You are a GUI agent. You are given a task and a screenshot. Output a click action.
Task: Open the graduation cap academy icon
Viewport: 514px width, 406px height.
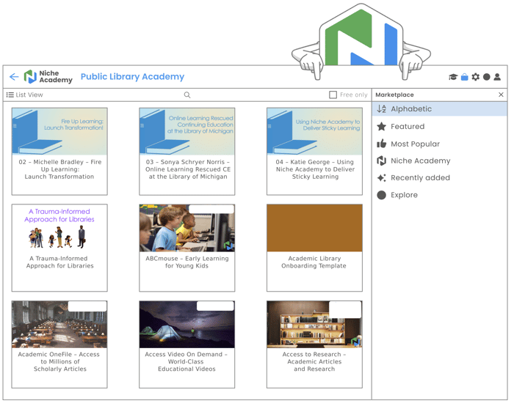453,77
